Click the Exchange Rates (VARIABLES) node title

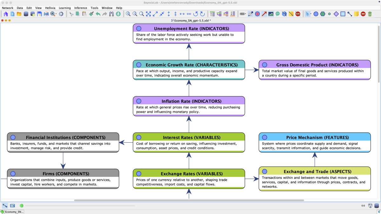[x=192, y=174]
